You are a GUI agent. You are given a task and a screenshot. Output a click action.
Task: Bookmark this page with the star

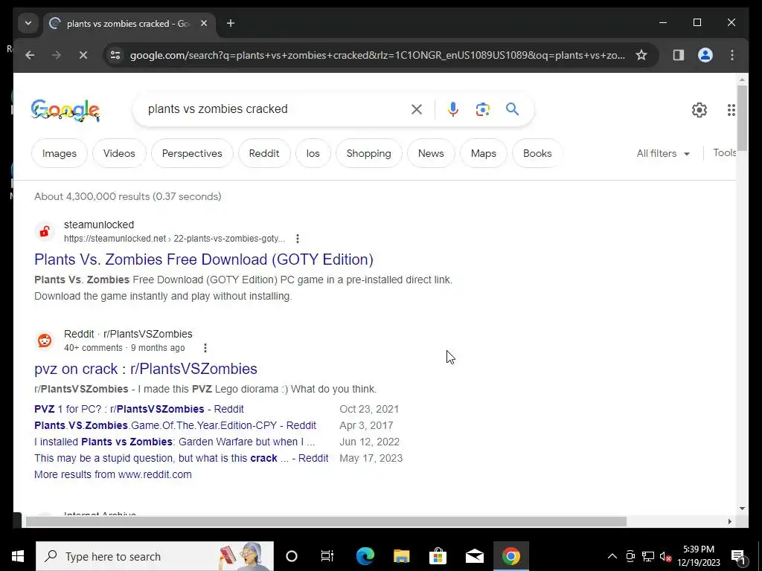coord(641,55)
